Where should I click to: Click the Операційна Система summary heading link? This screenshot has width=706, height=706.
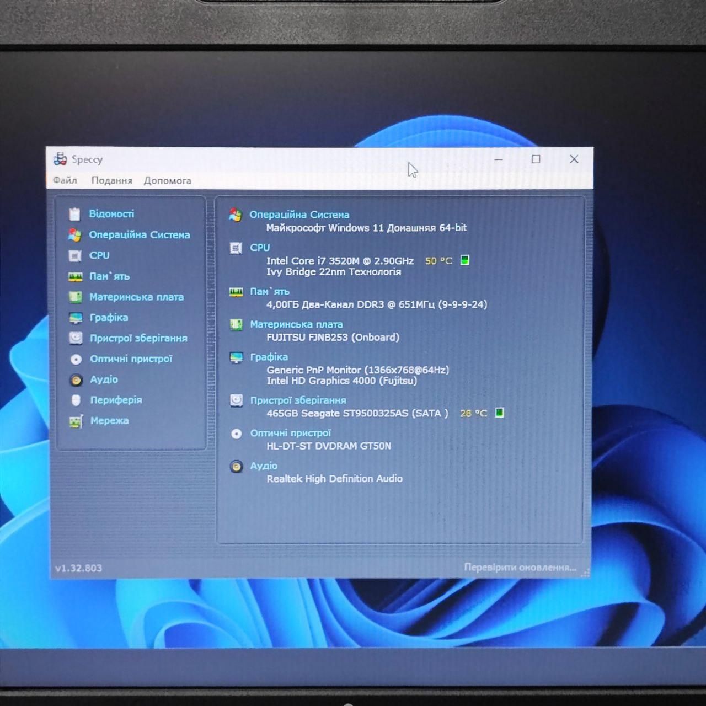(x=299, y=215)
